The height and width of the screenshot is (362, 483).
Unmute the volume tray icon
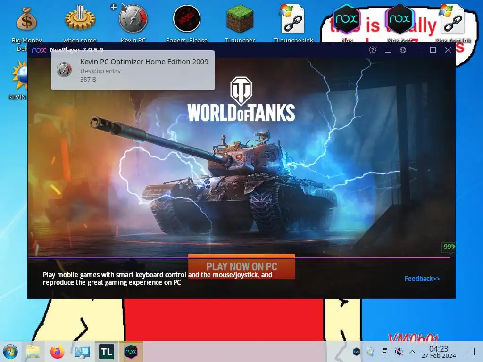point(399,352)
